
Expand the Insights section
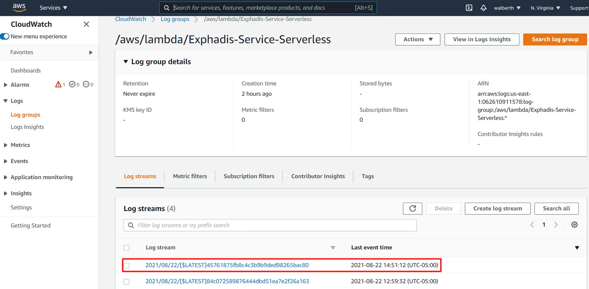point(6,193)
